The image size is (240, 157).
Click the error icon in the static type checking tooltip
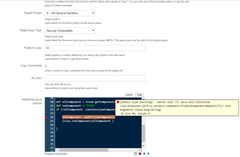coord(118,102)
